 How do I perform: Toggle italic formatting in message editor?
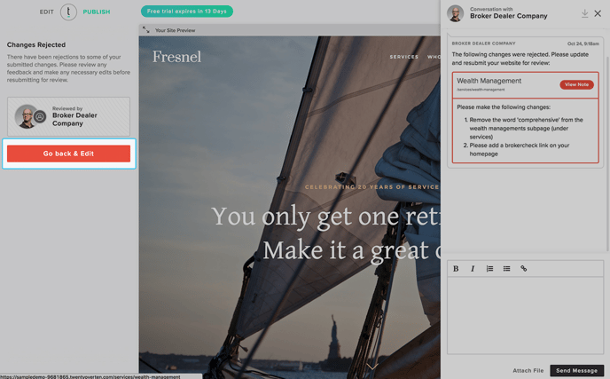point(473,268)
